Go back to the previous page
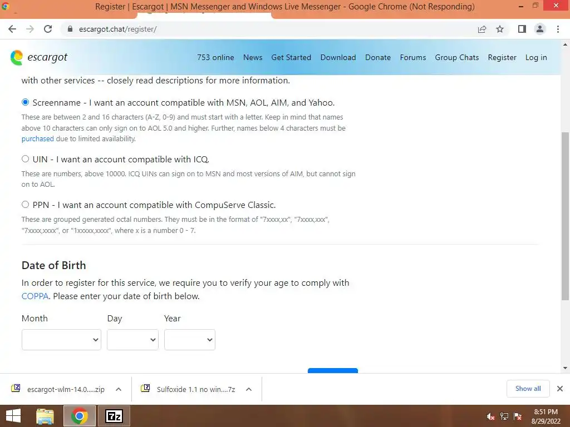The width and height of the screenshot is (570, 427). [x=12, y=29]
